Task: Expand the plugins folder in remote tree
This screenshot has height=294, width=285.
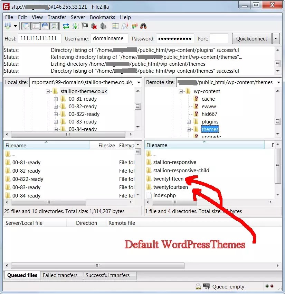Action: click(189, 121)
